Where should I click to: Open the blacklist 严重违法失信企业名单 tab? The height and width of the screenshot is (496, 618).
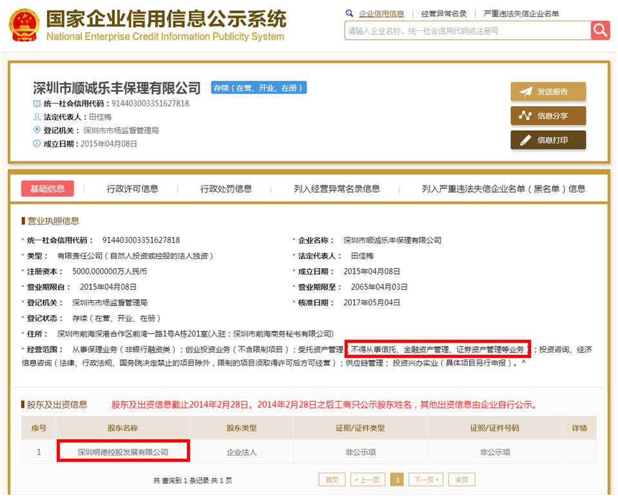[503, 189]
